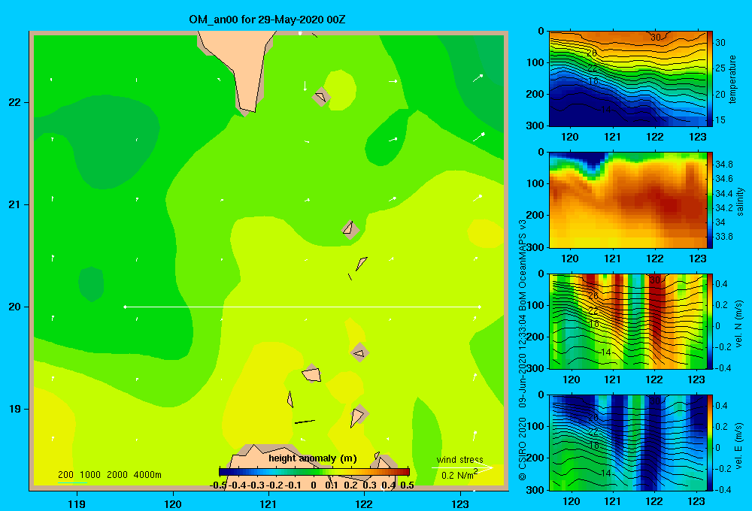The image size is (752, 511).
Task: Click the "vel. N (m/s)" label
Action: [x=739, y=324]
